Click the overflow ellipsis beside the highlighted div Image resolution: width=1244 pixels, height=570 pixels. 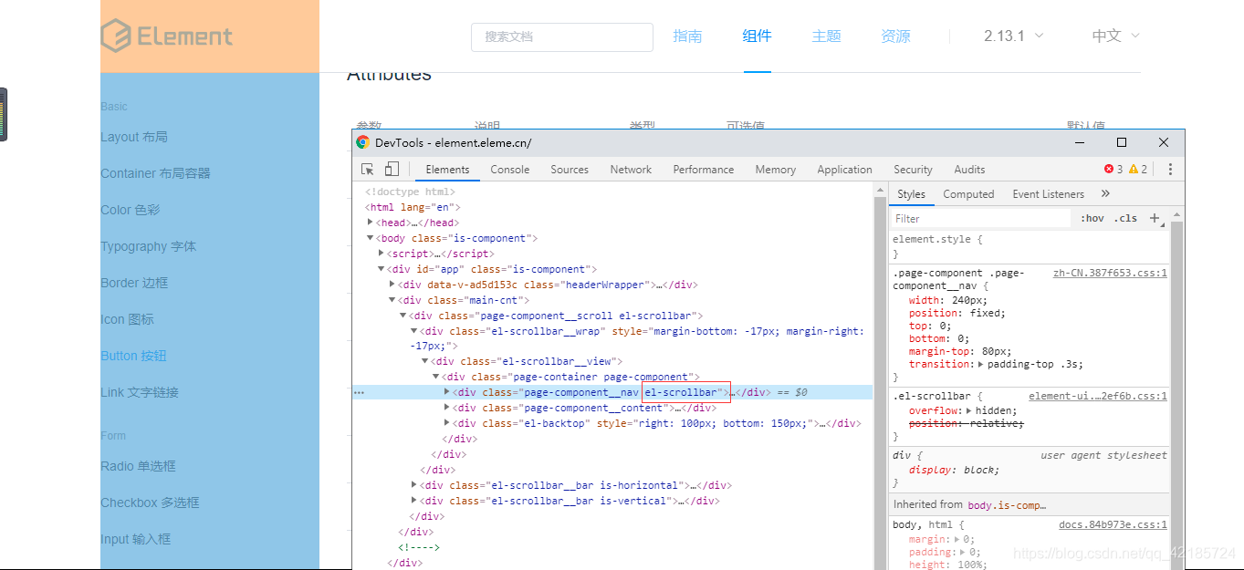coord(359,391)
